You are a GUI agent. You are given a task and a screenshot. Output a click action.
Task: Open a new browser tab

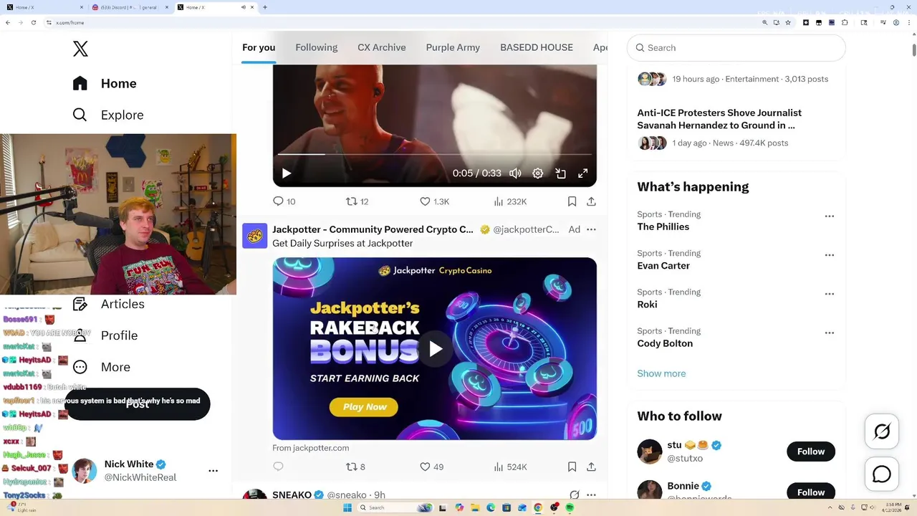tap(265, 7)
